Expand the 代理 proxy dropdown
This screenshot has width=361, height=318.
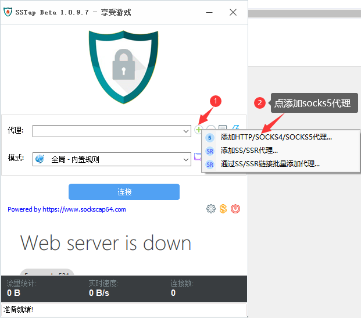pyautogui.click(x=185, y=131)
